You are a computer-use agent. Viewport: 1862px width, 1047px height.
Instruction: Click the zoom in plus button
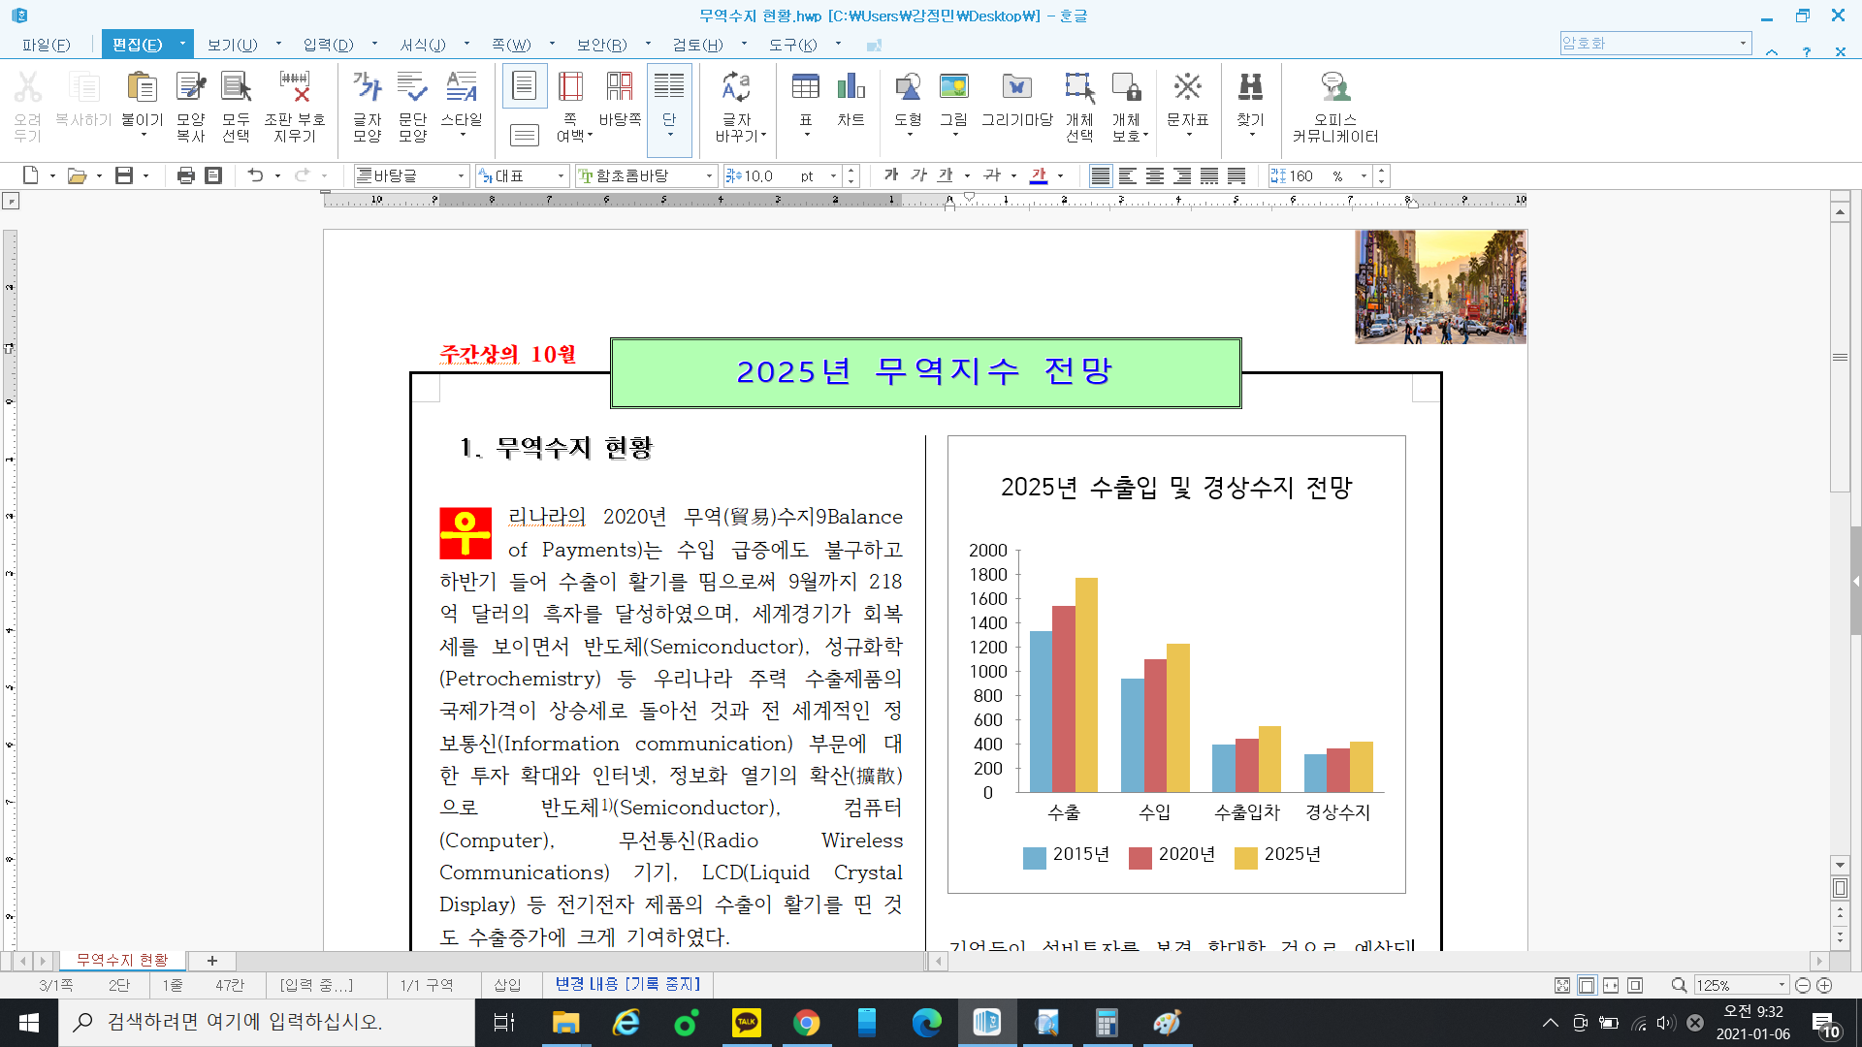pyautogui.click(x=1824, y=985)
